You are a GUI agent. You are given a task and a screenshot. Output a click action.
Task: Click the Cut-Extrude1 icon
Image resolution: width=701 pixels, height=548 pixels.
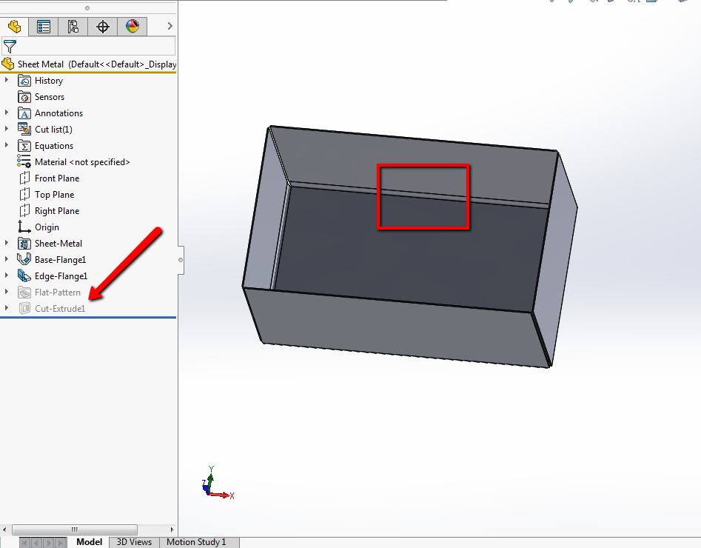click(x=24, y=308)
